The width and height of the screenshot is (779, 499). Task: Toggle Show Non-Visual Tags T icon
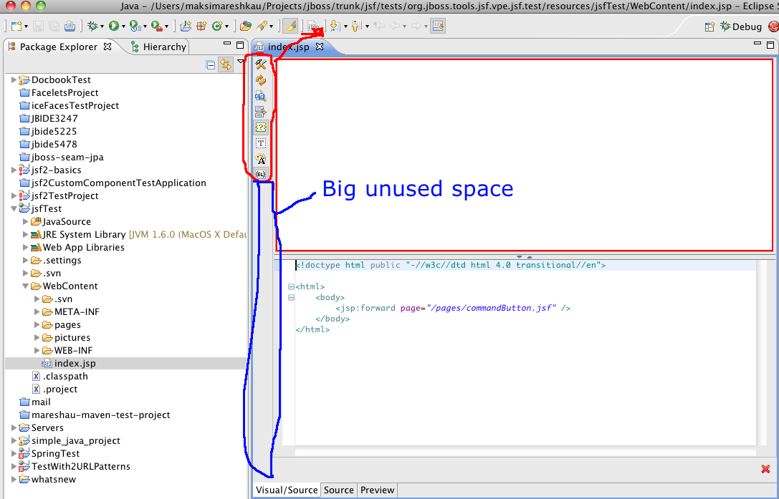261,143
